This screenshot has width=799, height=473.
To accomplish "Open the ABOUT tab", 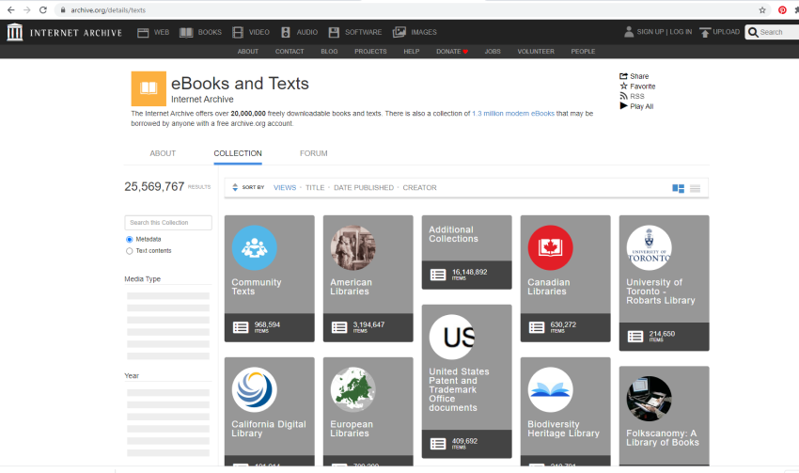I will click(163, 153).
